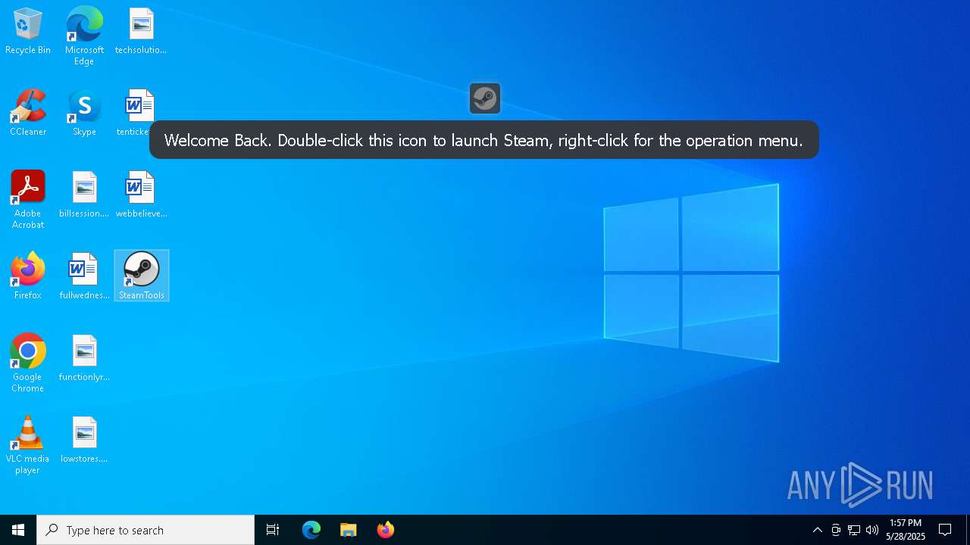This screenshot has height=545, width=970.
Task: Open Task View from the taskbar
Action: pyautogui.click(x=273, y=530)
